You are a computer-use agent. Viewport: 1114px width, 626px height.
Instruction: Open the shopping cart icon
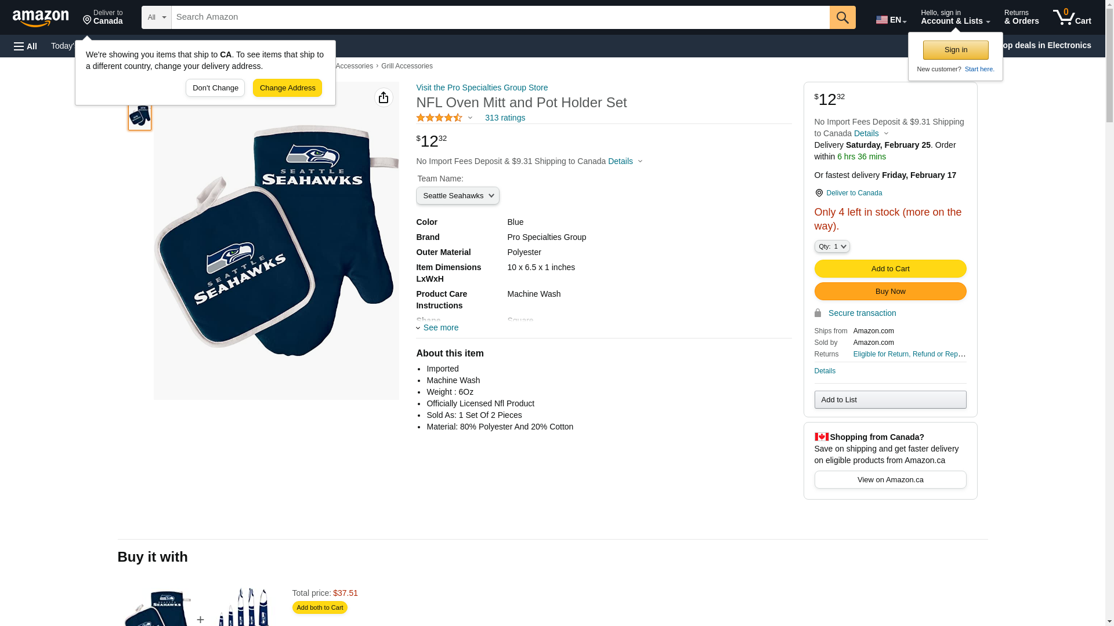[x=1072, y=17]
